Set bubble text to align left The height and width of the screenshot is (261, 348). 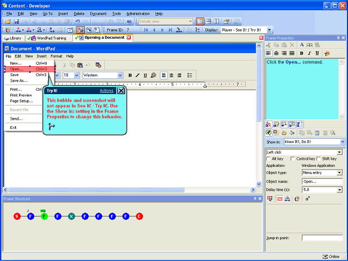pos(269,53)
